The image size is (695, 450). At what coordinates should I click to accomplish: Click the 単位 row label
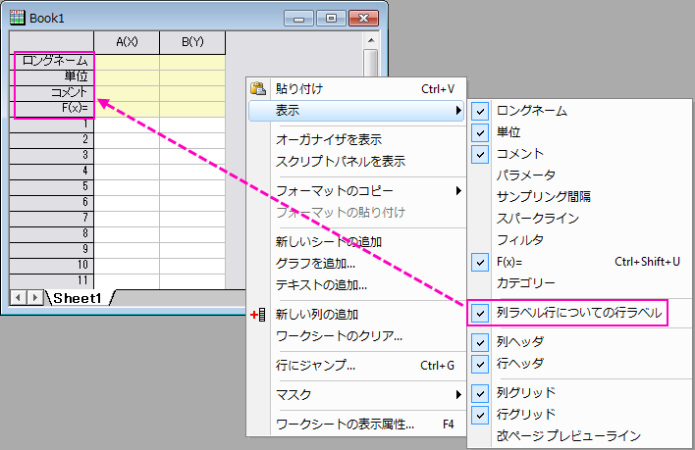(x=52, y=76)
